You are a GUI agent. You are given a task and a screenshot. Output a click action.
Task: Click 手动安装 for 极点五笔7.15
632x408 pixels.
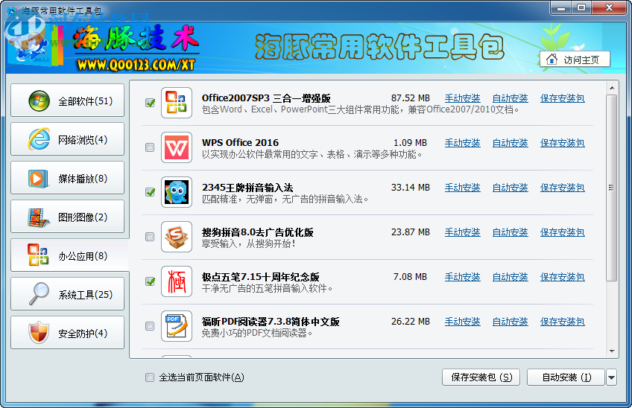(462, 277)
